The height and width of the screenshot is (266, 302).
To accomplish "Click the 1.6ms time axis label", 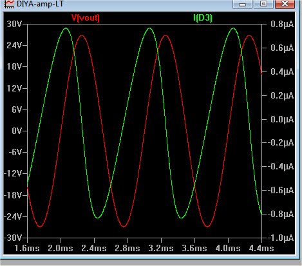I will coord(27,249).
